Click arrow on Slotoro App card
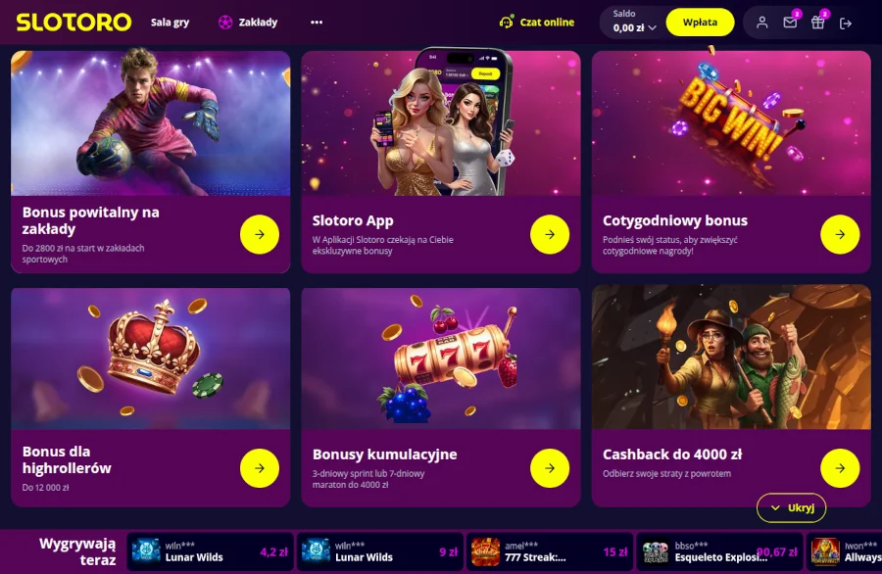Image resolution: width=882 pixels, height=574 pixels. 550,234
